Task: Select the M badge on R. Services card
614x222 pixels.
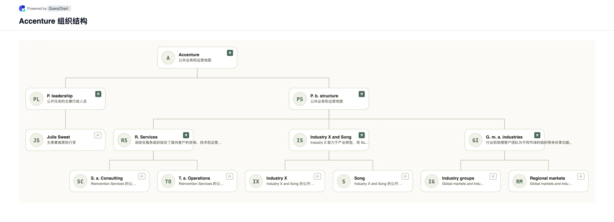Action: (x=186, y=135)
